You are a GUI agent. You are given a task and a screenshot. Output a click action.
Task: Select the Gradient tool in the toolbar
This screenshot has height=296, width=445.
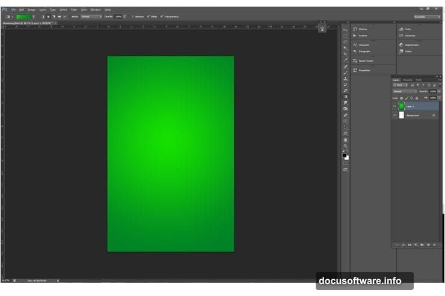(345, 97)
